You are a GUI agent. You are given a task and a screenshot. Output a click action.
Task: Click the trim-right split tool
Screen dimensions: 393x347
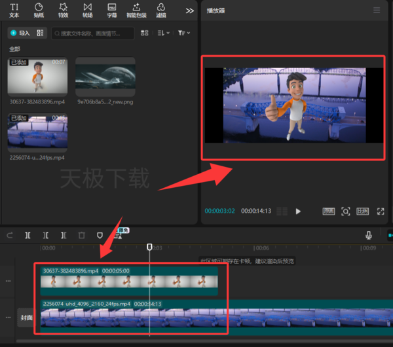point(64,235)
